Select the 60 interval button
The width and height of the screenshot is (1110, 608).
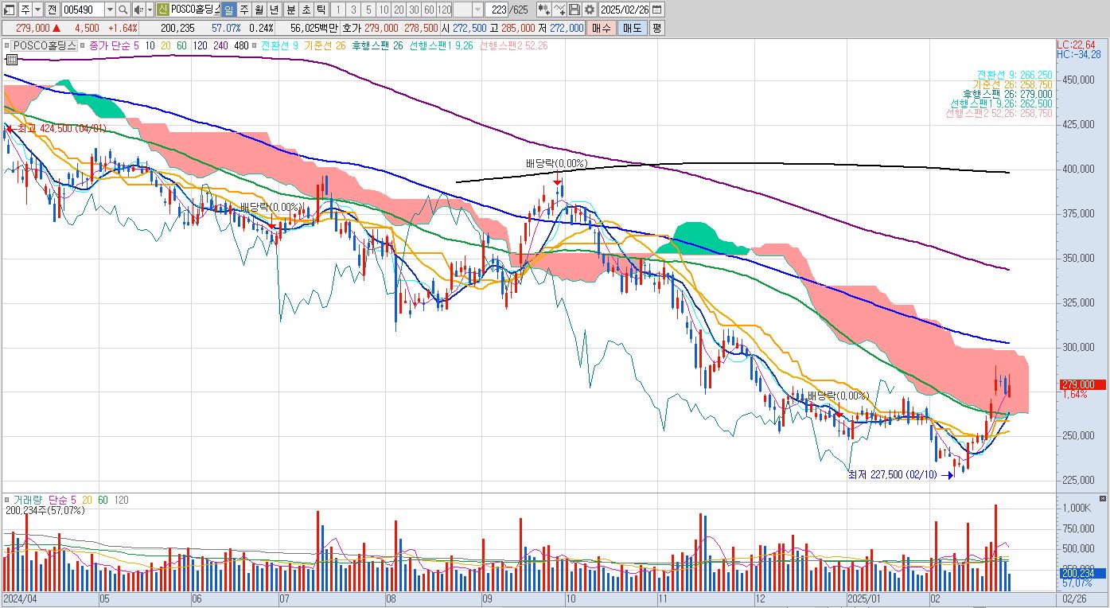pos(429,10)
